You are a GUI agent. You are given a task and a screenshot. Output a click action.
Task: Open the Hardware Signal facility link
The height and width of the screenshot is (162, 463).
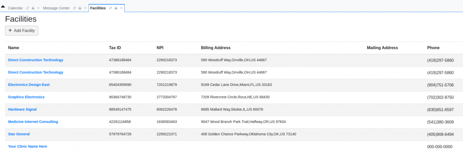pyautogui.click(x=23, y=109)
